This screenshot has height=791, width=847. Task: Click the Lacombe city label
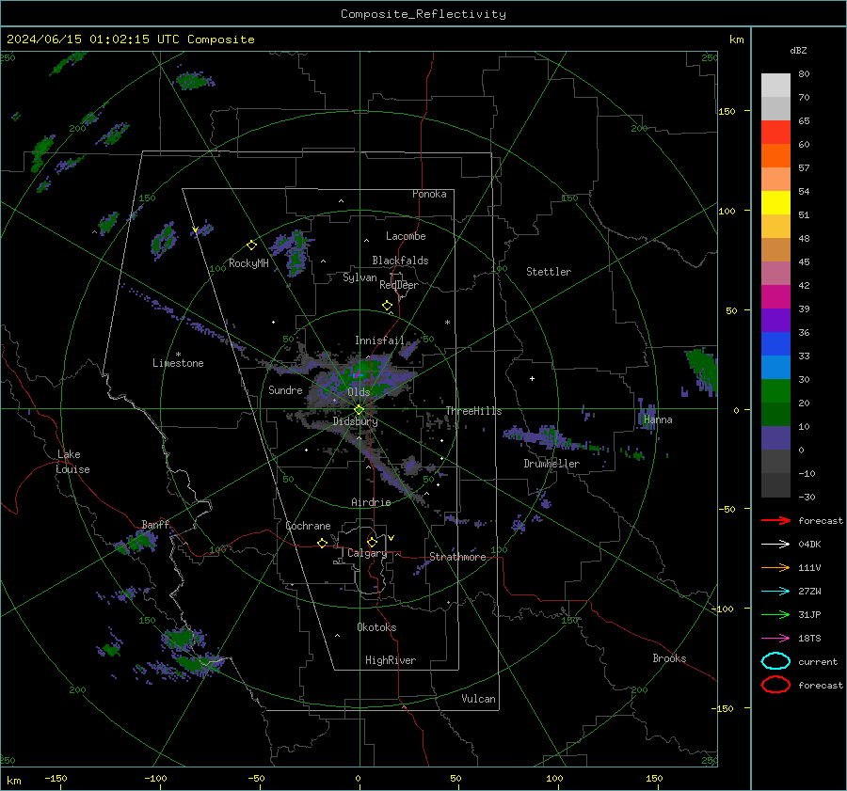(x=406, y=236)
